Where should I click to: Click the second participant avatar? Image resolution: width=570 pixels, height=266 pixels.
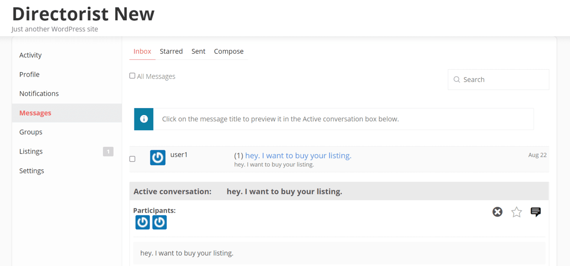click(x=160, y=222)
